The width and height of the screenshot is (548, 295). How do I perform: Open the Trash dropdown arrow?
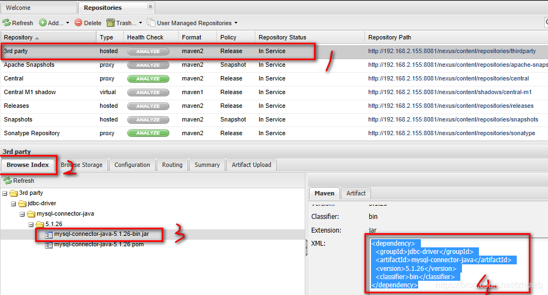(x=140, y=23)
